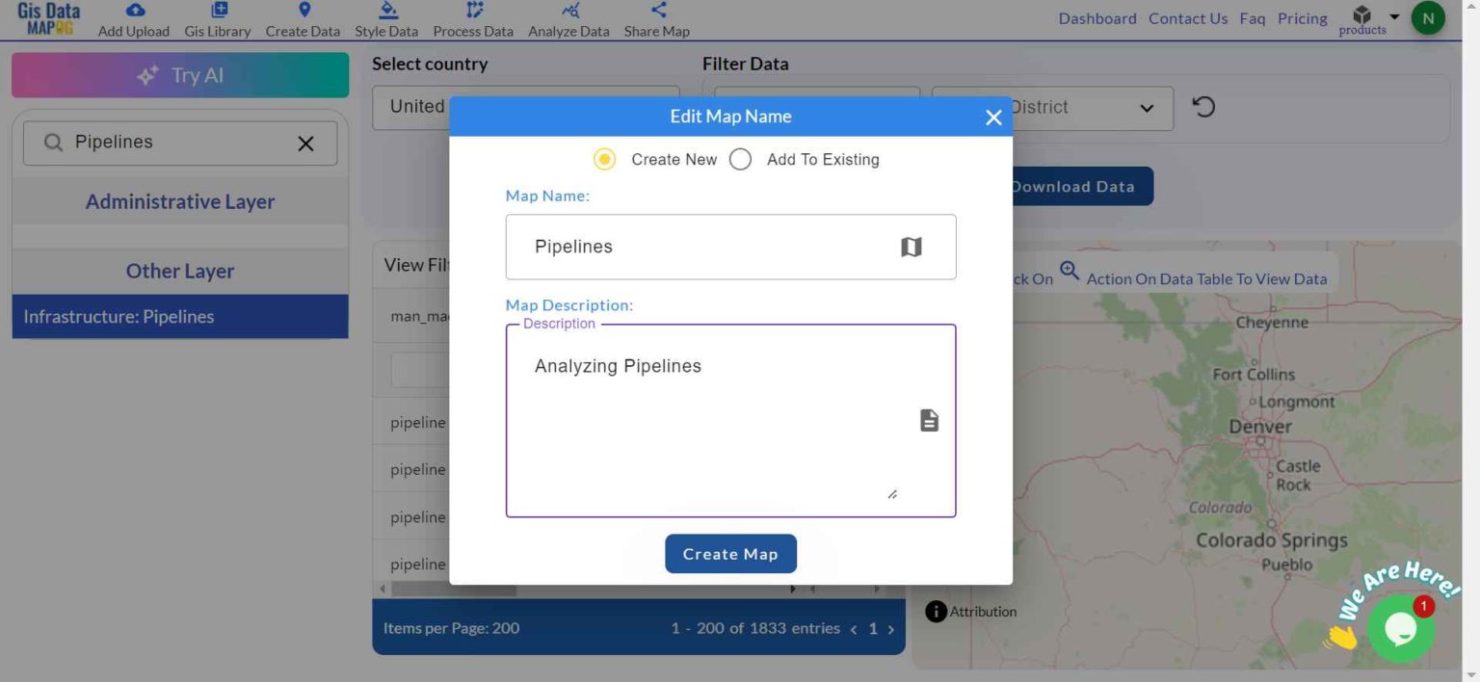Open the Style Data tool
1480x682 pixels.
point(386,20)
